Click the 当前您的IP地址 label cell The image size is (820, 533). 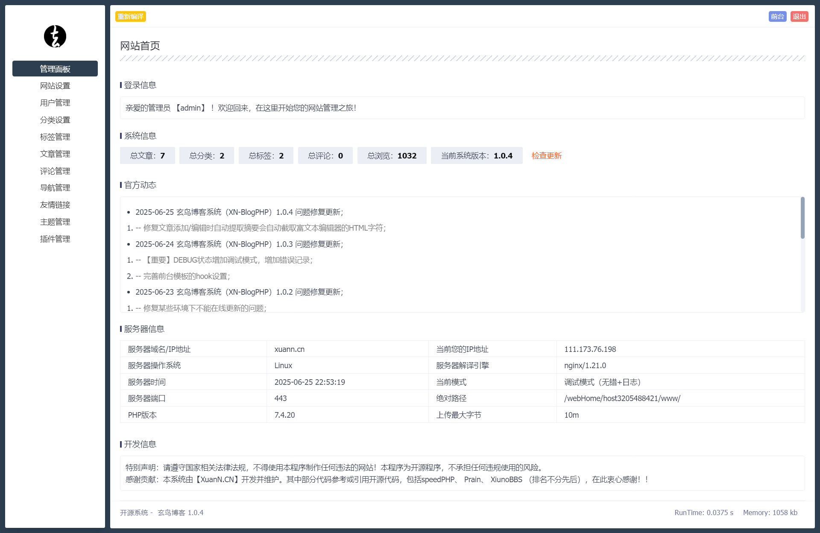(492, 349)
